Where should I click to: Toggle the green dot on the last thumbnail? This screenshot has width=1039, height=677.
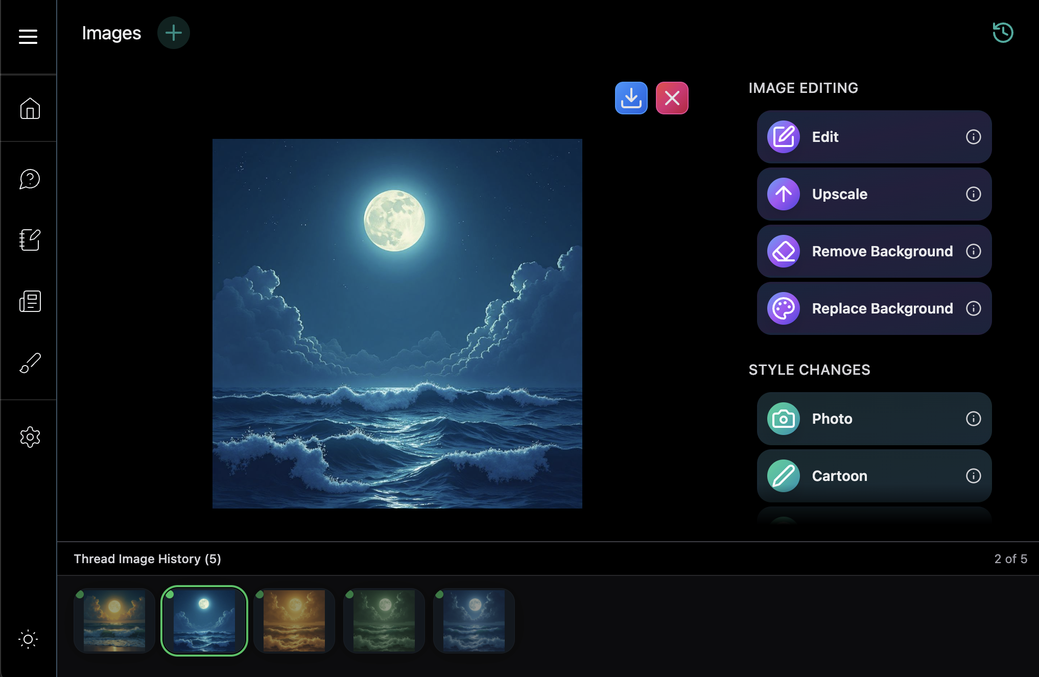440,594
